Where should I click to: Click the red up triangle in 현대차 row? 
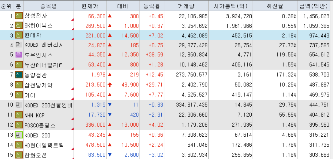click(x=109, y=35)
